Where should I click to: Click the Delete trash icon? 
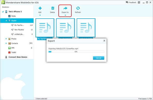(x=53, y=8)
